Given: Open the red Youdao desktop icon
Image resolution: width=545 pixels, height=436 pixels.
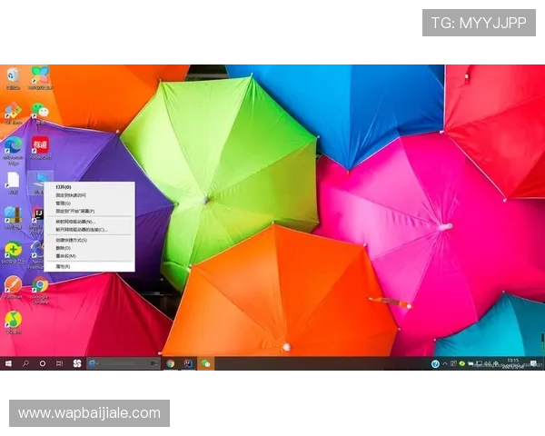Looking at the screenshot, I should pyautogui.click(x=40, y=145).
